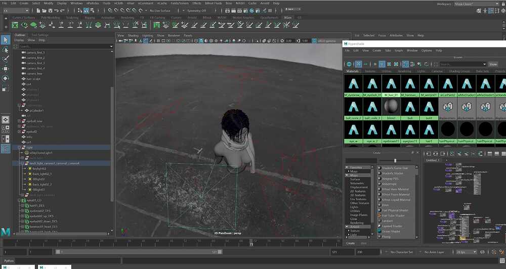The width and height of the screenshot is (506, 269).
Task: Click the Ocean Shader icon in Create list
Action: [x=379, y=231]
